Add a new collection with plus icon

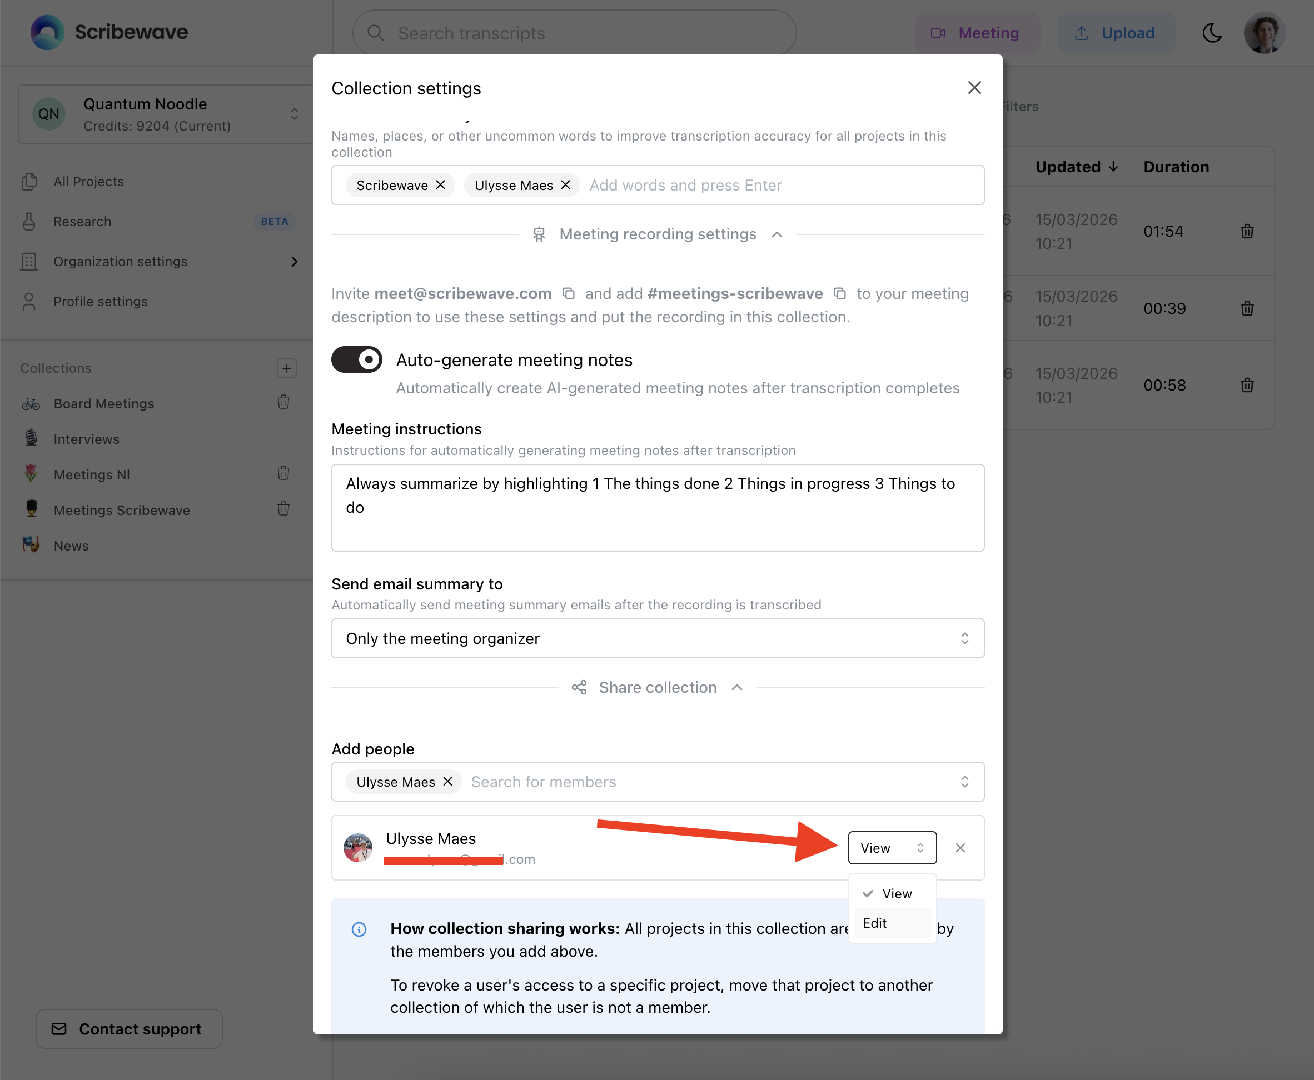286,368
